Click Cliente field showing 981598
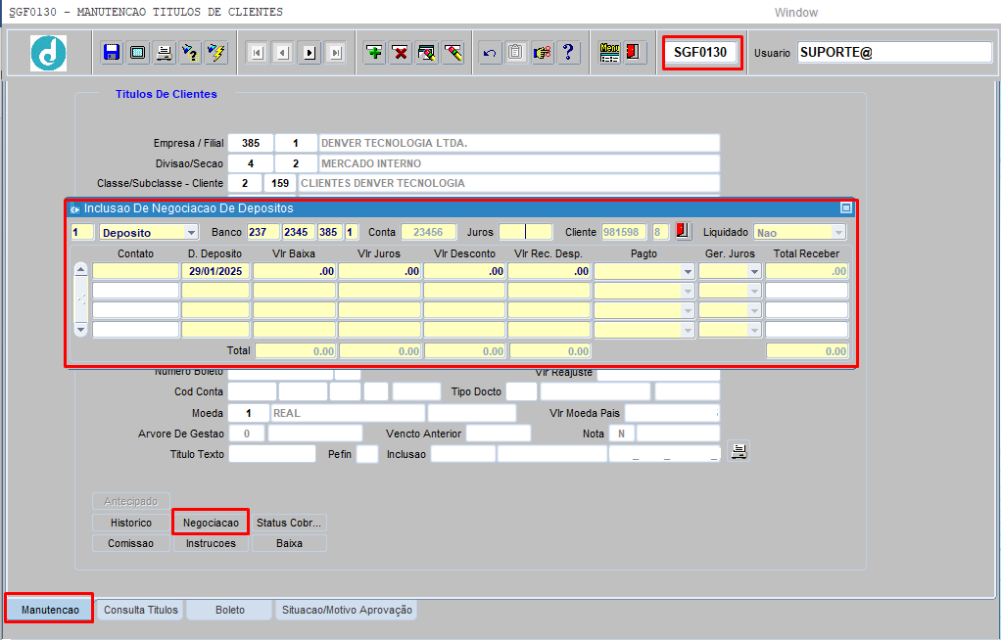This screenshot has width=1001, height=640. point(623,232)
